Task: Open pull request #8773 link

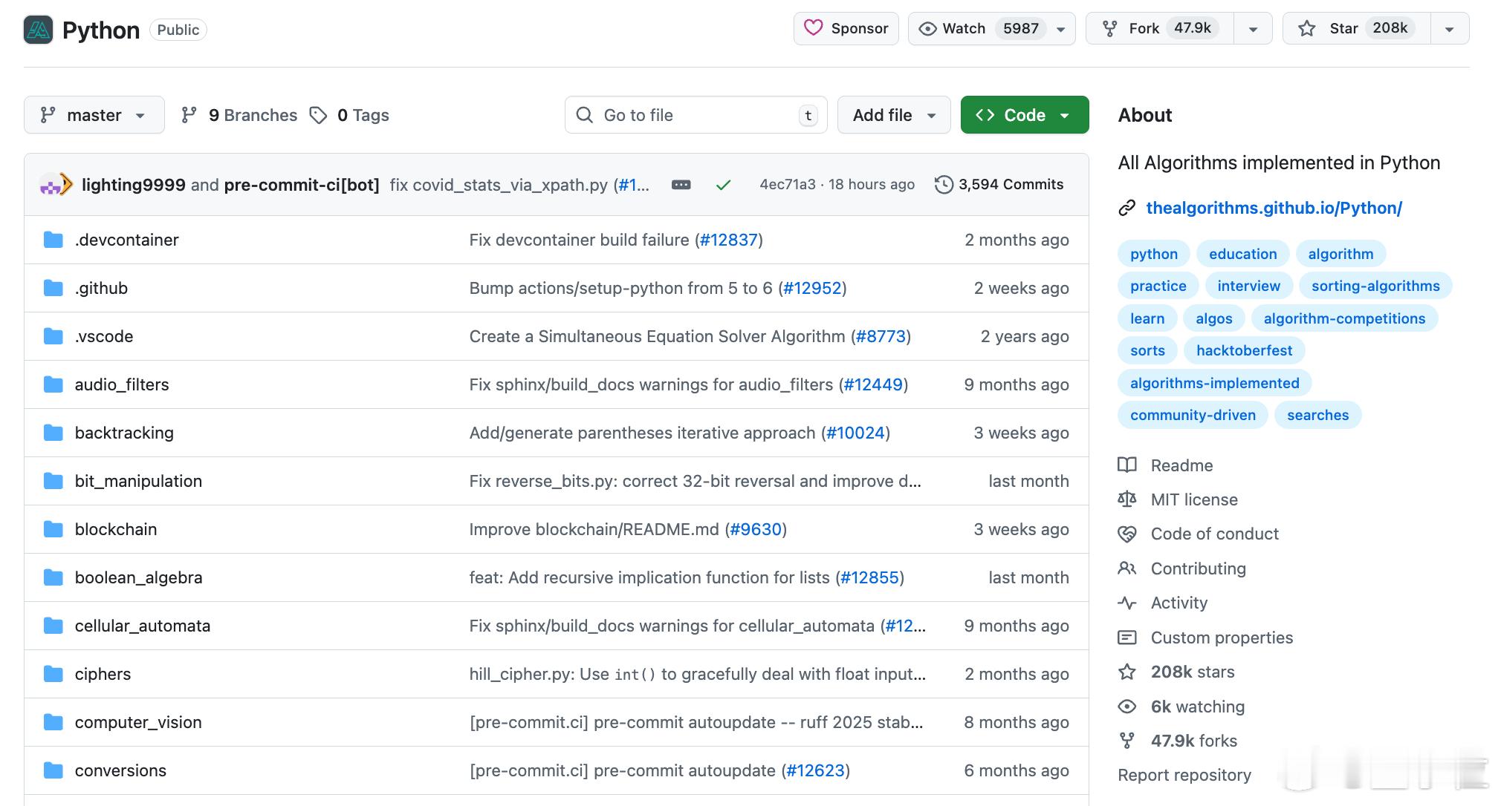Action: [881, 336]
